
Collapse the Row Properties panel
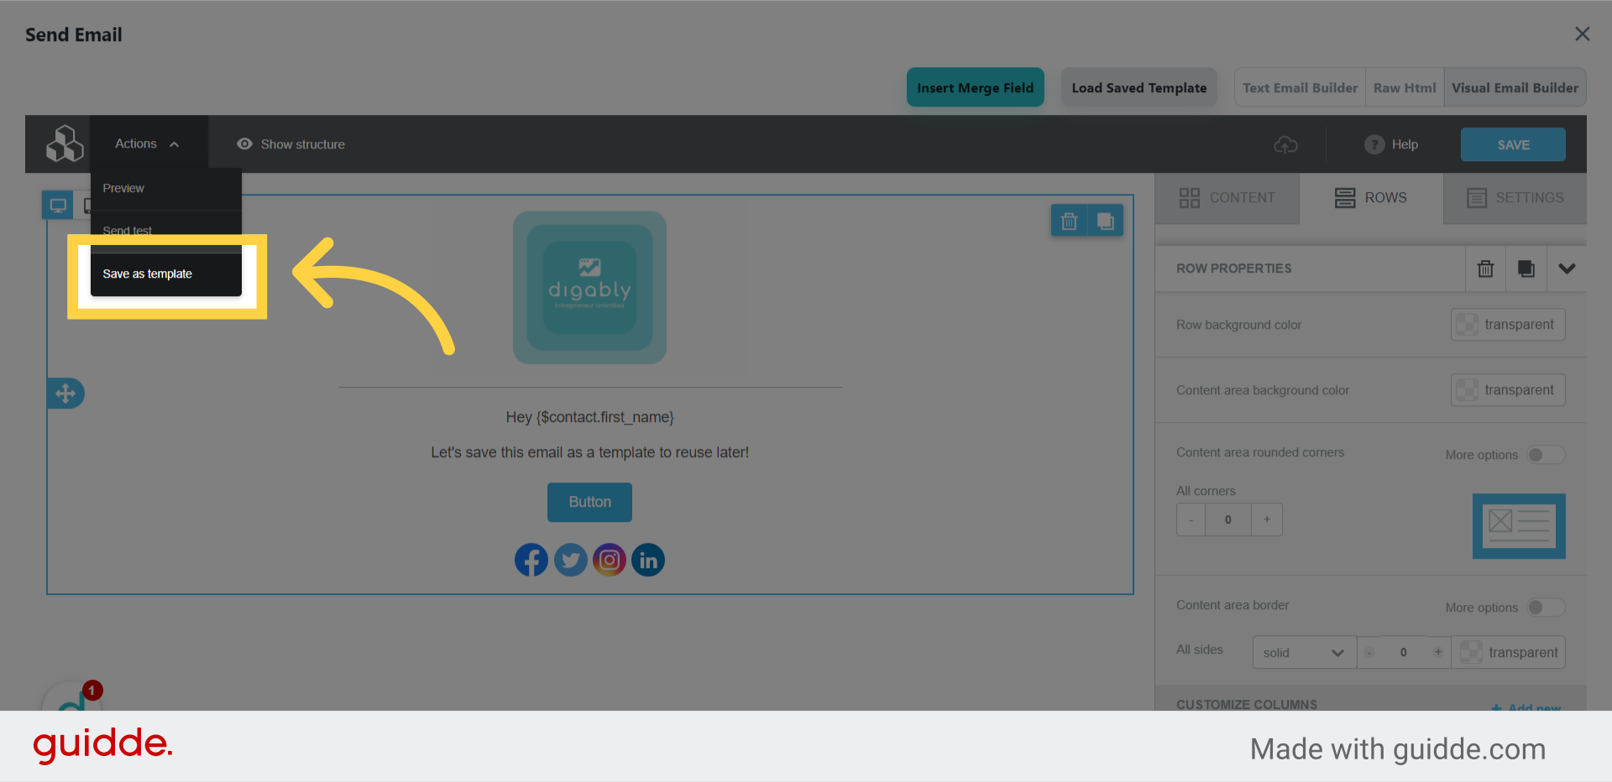tap(1567, 268)
